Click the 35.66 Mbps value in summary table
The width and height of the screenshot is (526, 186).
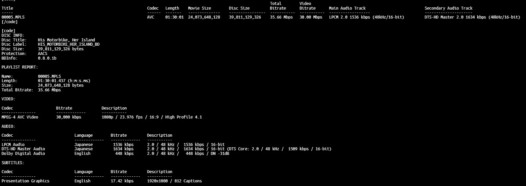281,17
